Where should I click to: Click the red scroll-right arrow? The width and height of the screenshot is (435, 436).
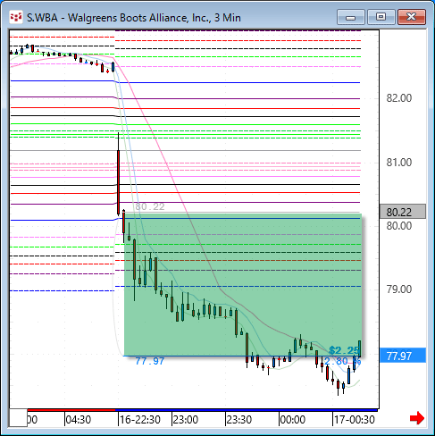[417, 418]
